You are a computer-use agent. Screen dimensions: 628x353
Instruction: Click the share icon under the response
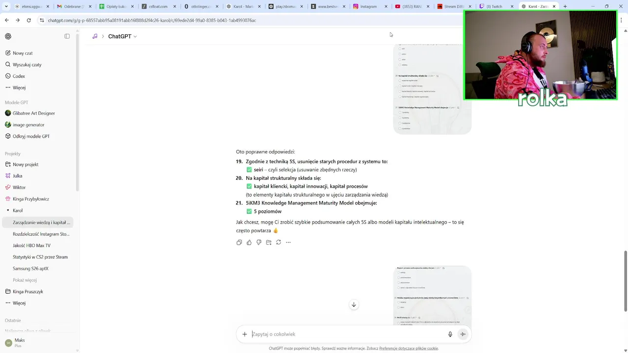click(268, 242)
